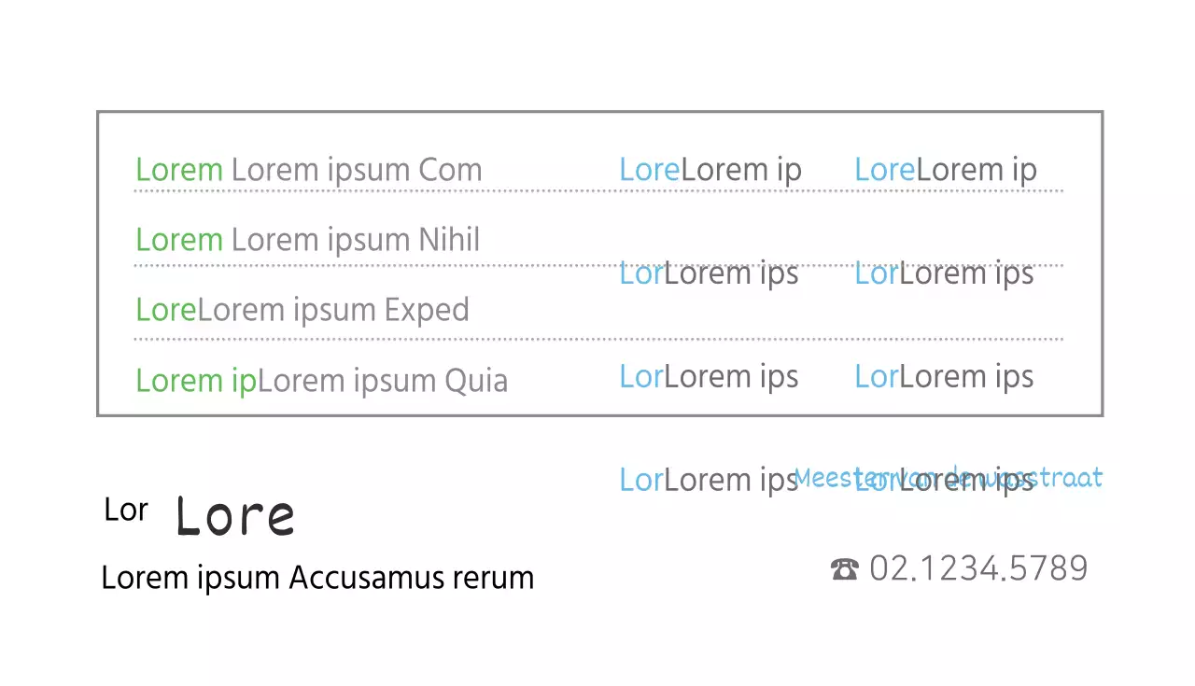Screen dimensions: 1195x686
Task: Click the telephone icon
Action: tap(844, 568)
